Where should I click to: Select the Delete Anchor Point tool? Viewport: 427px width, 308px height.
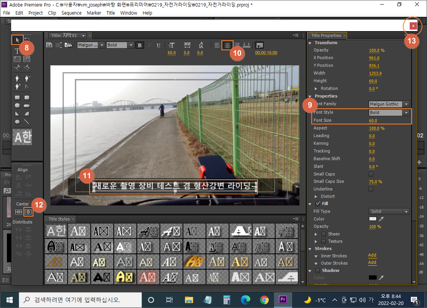coord(27,79)
